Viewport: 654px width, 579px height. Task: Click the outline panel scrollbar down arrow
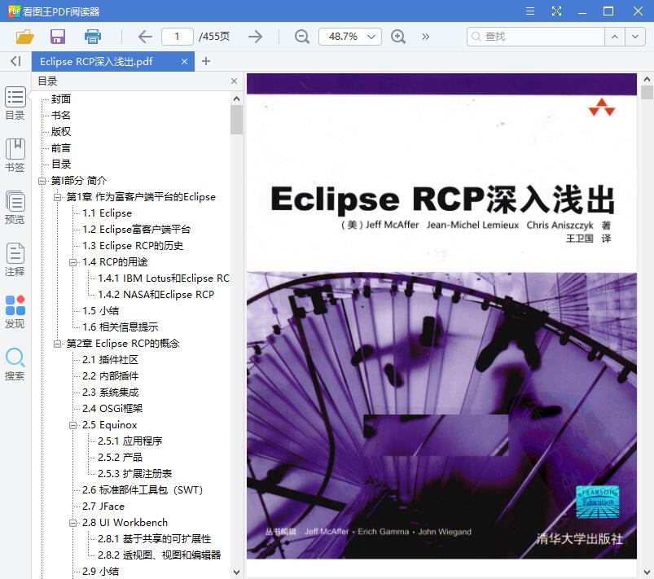click(x=236, y=572)
